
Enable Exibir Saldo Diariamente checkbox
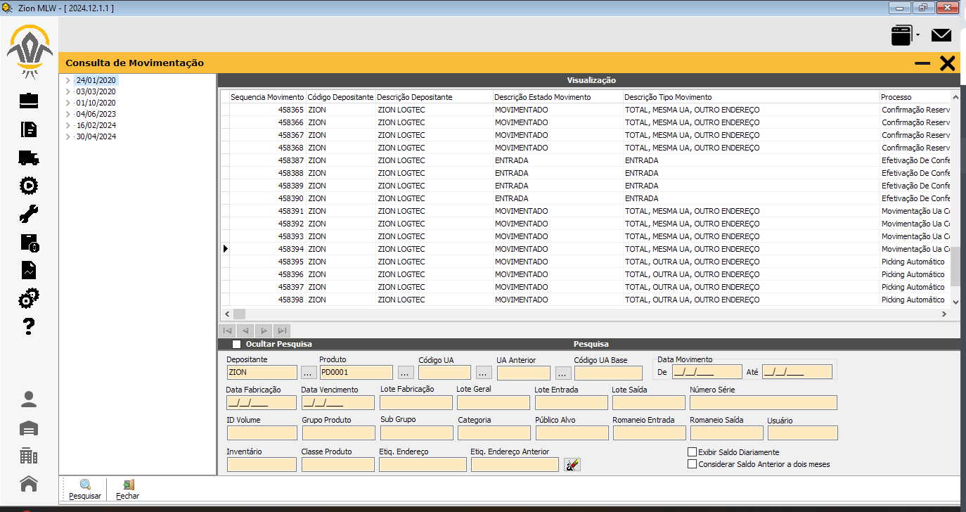pos(693,452)
